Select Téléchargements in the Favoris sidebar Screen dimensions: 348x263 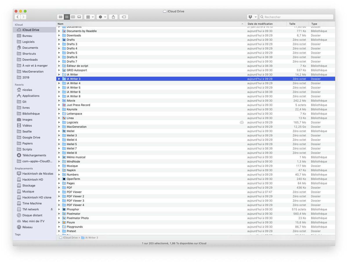pyautogui.click(x=34, y=155)
